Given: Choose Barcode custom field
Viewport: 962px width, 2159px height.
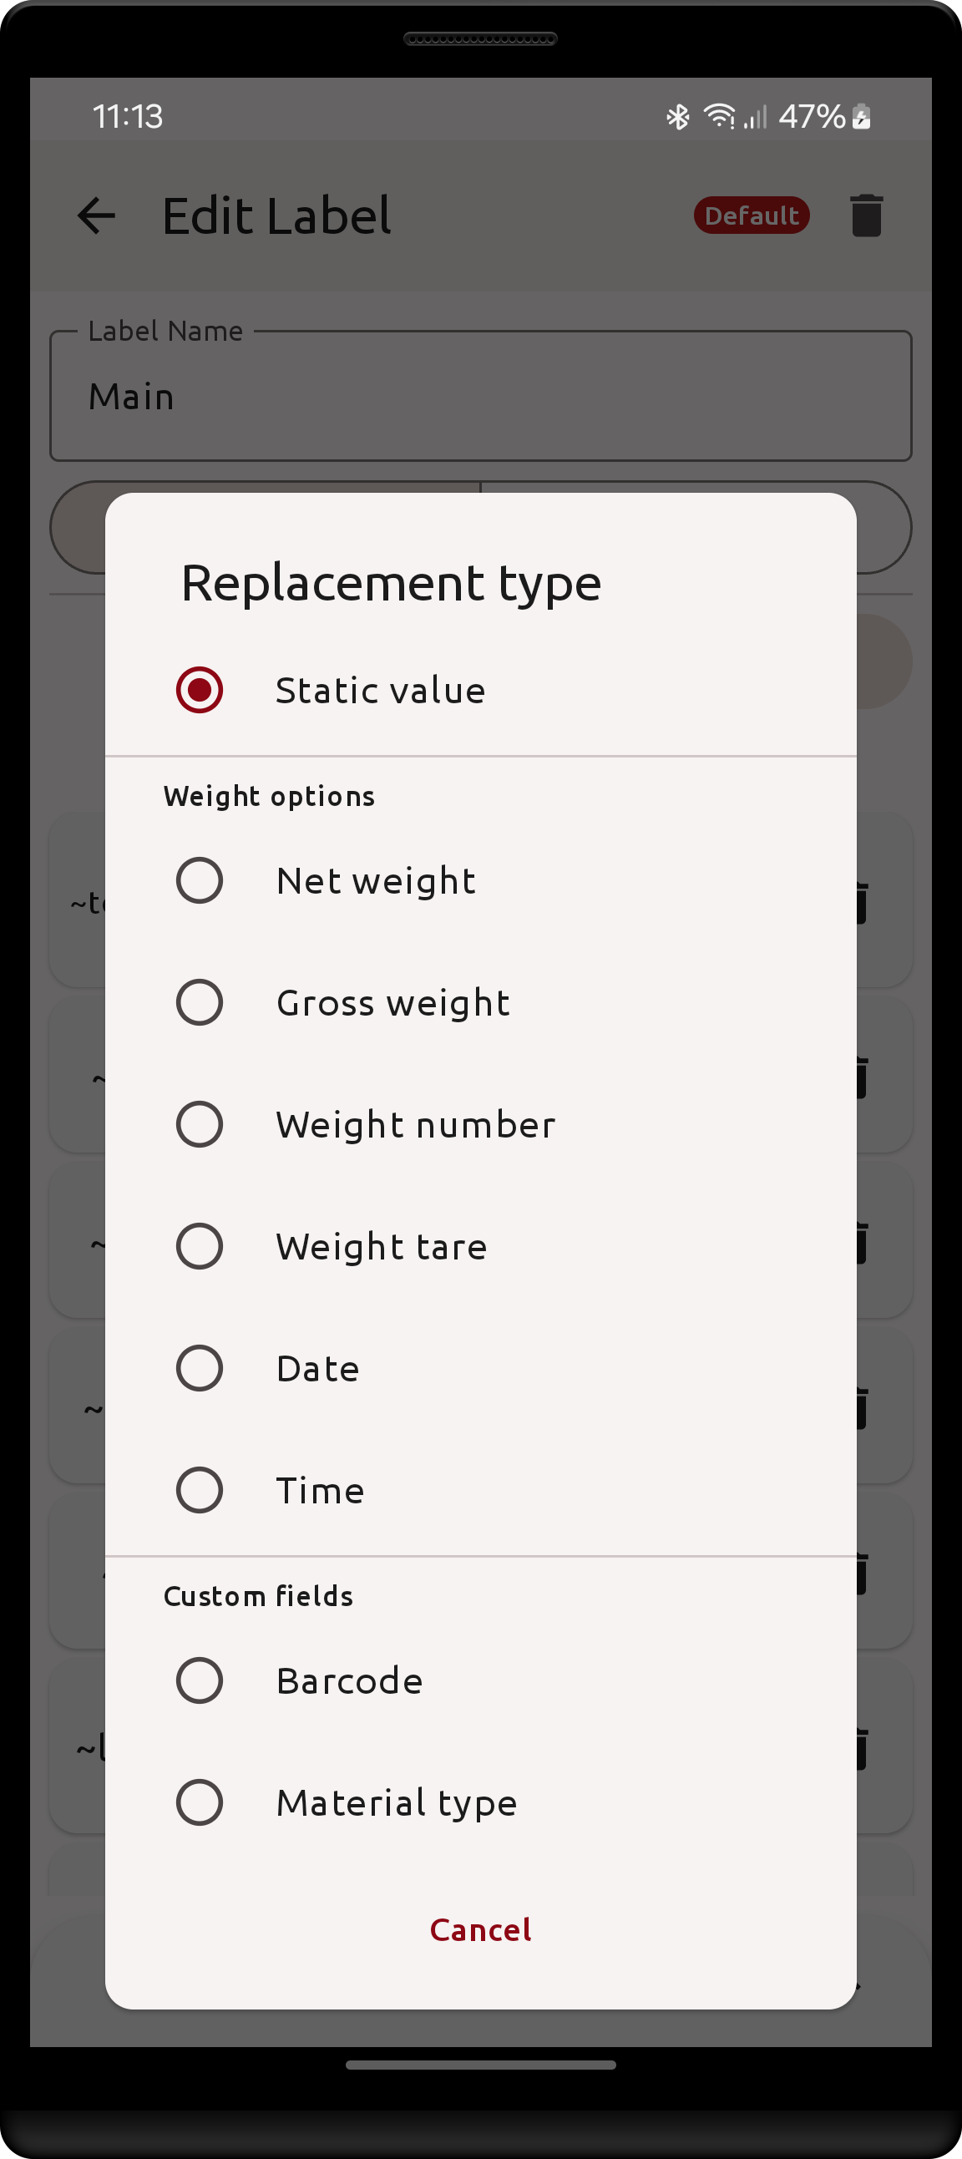Looking at the screenshot, I should pos(200,1680).
